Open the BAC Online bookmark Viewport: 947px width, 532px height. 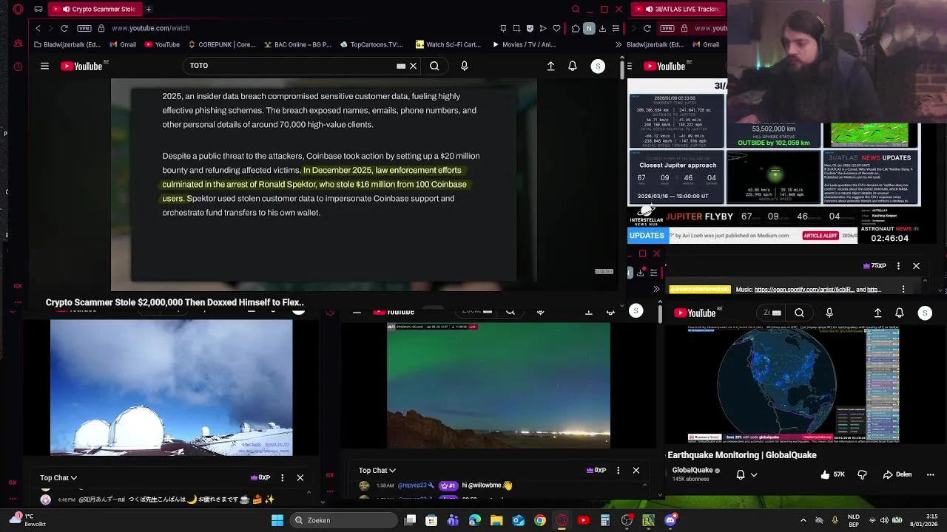pos(297,44)
